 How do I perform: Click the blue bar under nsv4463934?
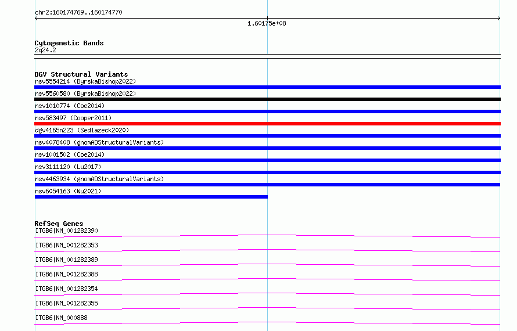coord(267,185)
